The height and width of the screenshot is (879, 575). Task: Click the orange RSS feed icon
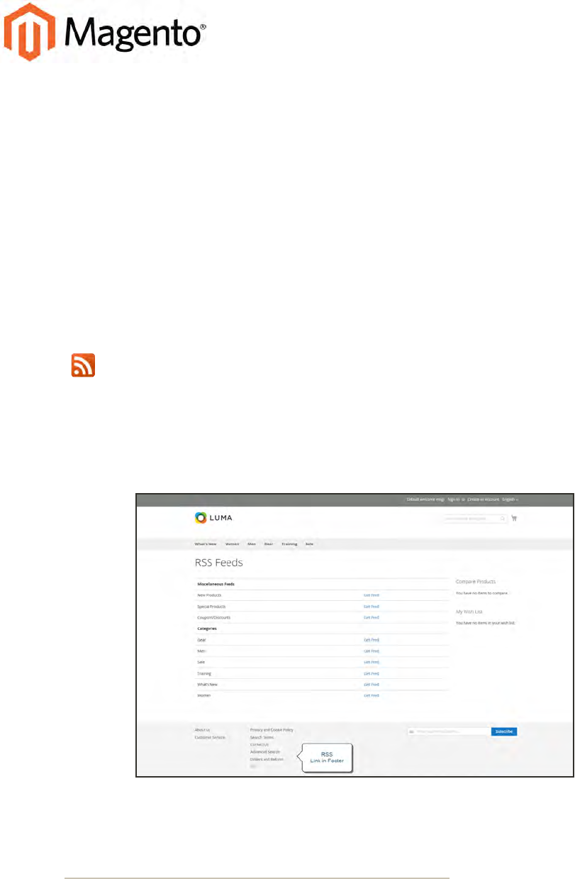click(83, 365)
